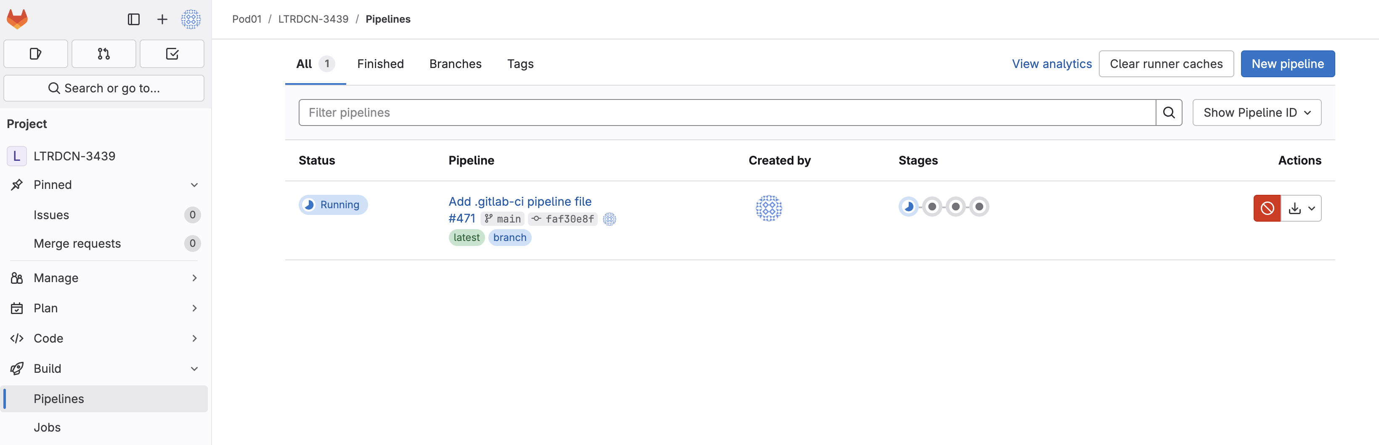Click the Filter pipelines input field
1379x445 pixels.
(x=727, y=113)
